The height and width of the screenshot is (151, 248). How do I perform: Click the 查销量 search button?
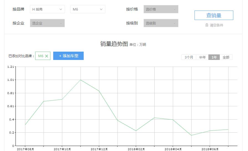(x=214, y=15)
